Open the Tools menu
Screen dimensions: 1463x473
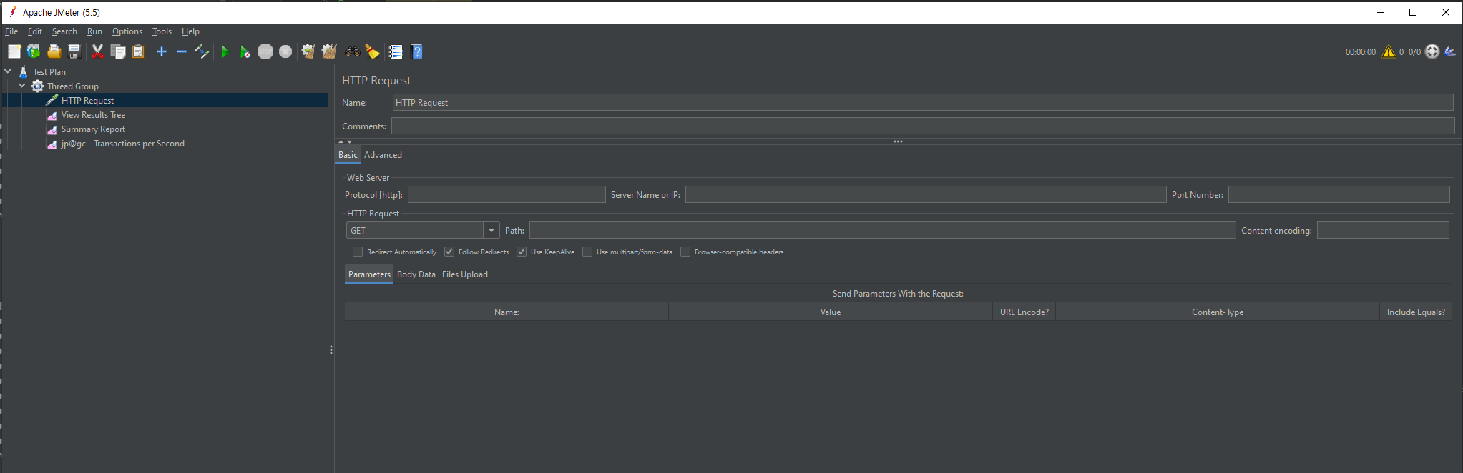coord(162,31)
